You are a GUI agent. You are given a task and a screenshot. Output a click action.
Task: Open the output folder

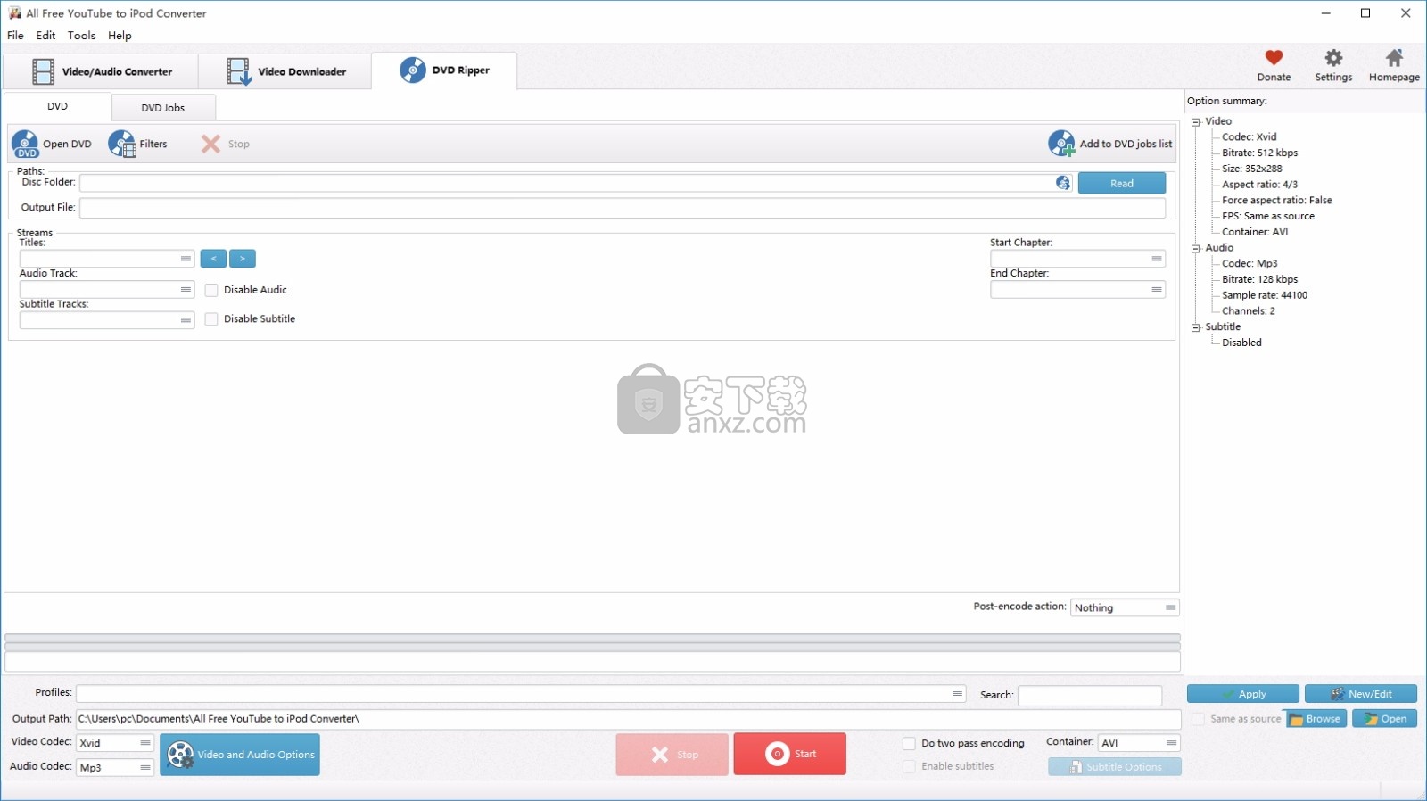1385,719
